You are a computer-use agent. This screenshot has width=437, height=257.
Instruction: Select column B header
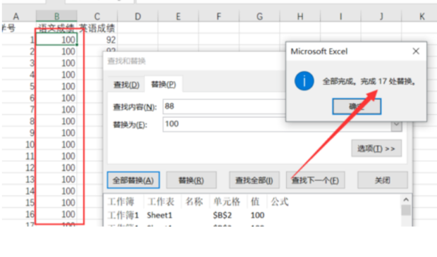tap(56, 16)
